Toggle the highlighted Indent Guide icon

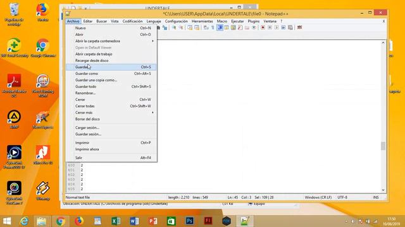point(220,28)
